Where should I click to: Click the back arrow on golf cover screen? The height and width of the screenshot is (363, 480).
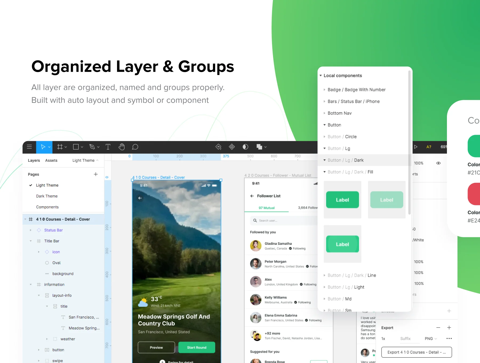pos(140,198)
